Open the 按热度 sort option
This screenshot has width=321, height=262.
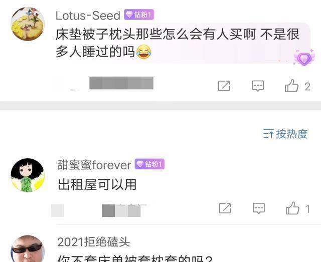tap(285, 134)
